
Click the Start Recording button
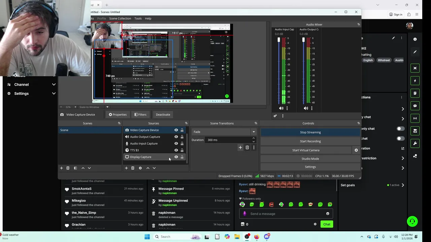click(310, 141)
